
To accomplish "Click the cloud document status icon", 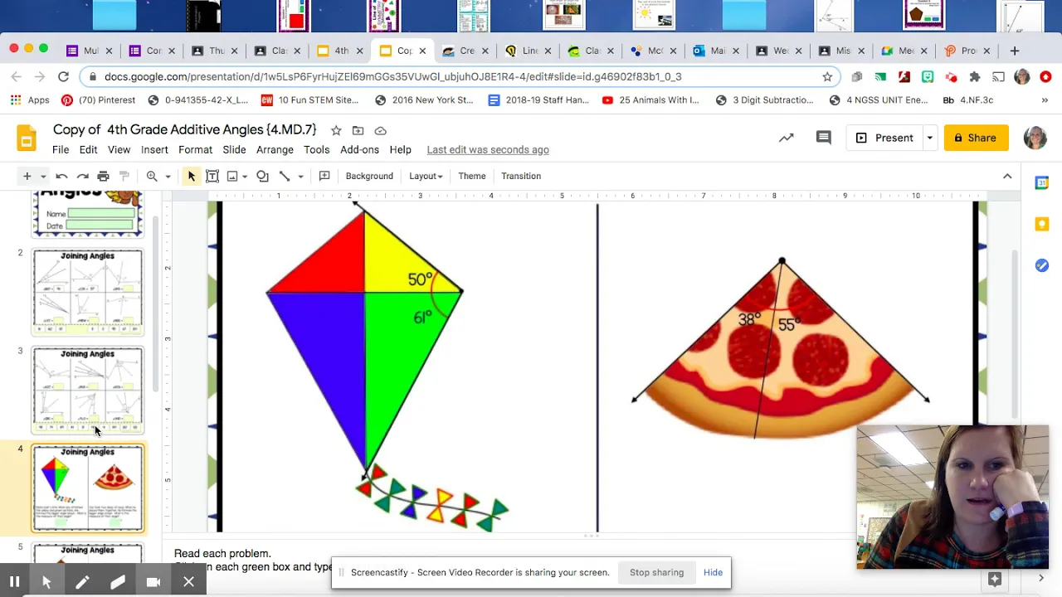I will pos(380,130).
